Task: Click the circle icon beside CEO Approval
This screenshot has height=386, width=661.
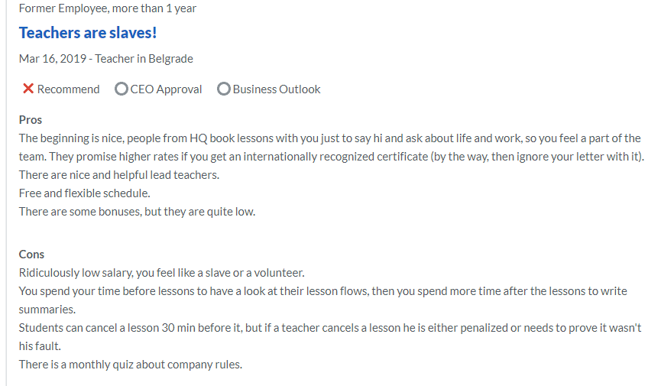Action: pyautogui.click(x=121, y=89)
